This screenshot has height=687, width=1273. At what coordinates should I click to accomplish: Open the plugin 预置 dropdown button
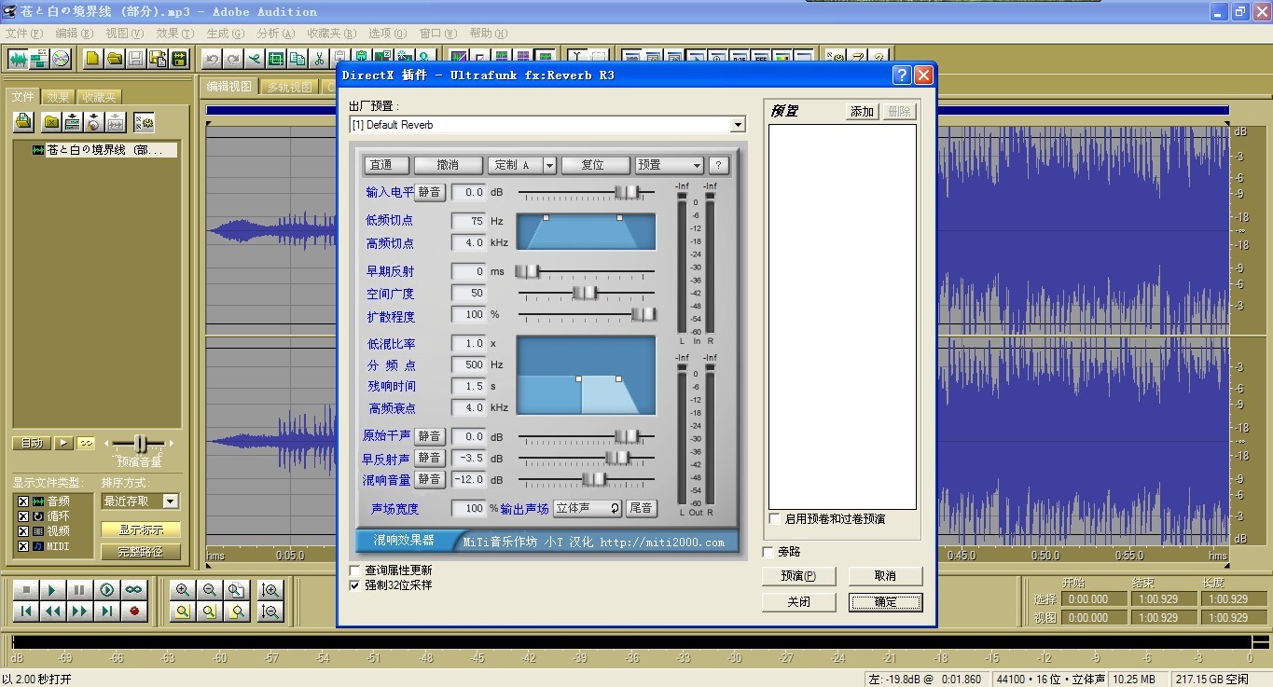pyautogui.click(x=669, y=165)
